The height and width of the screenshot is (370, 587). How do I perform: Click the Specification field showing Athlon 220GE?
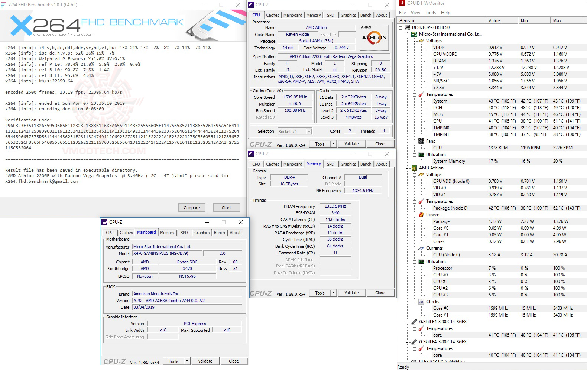334,57
